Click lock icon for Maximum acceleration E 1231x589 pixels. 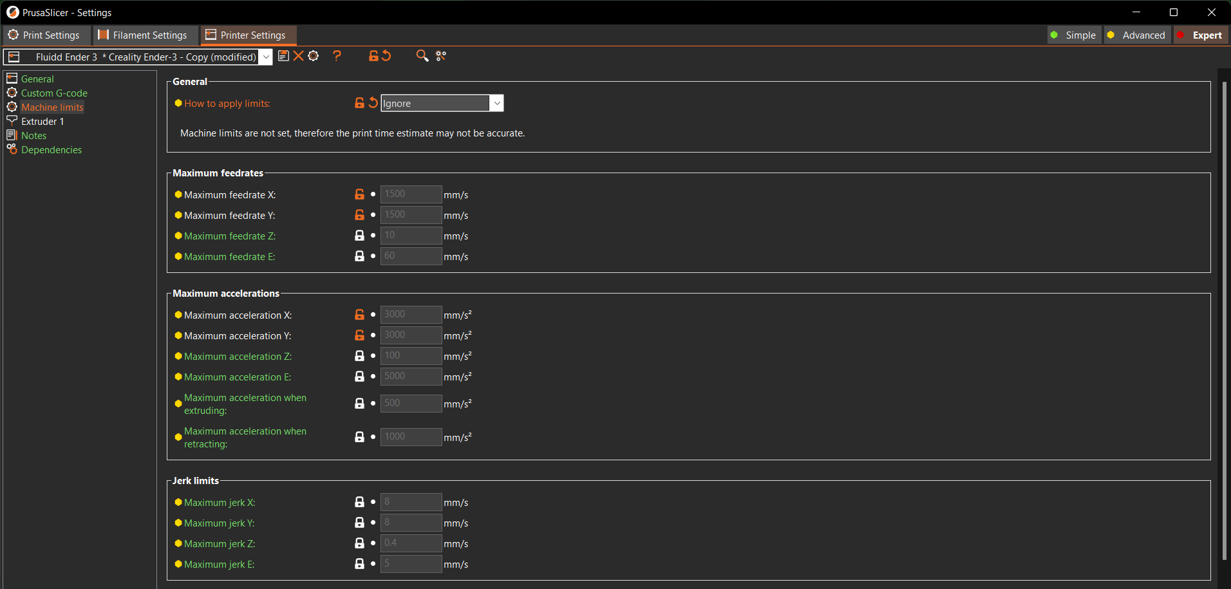point(359,377)
